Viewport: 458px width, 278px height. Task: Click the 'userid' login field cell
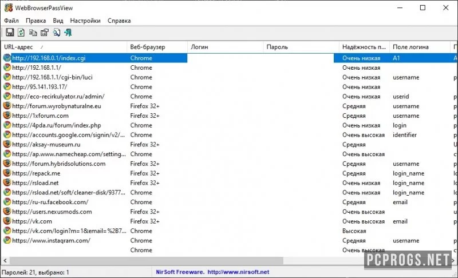[401, 96]
